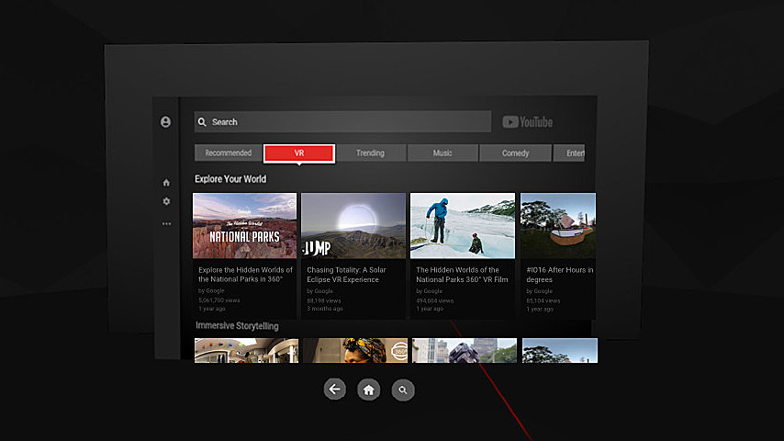The image size is (784, 441).
Task: Switch to the Music tab
Action: click(x=442, y=153)
